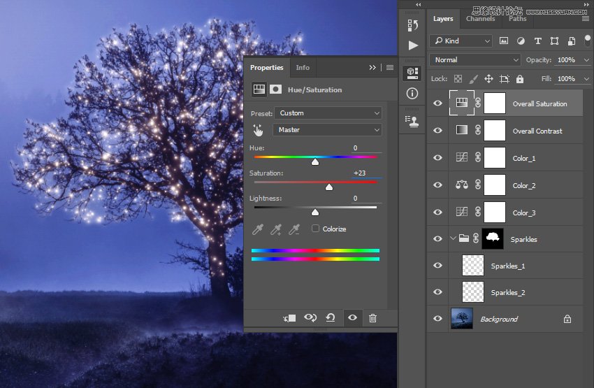Select the Sparkles_1 layer
594x388 pixels.
(x=507, y=266)
